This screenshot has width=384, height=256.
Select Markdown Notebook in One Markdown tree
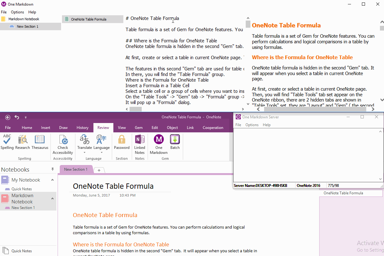pos(24,19)
